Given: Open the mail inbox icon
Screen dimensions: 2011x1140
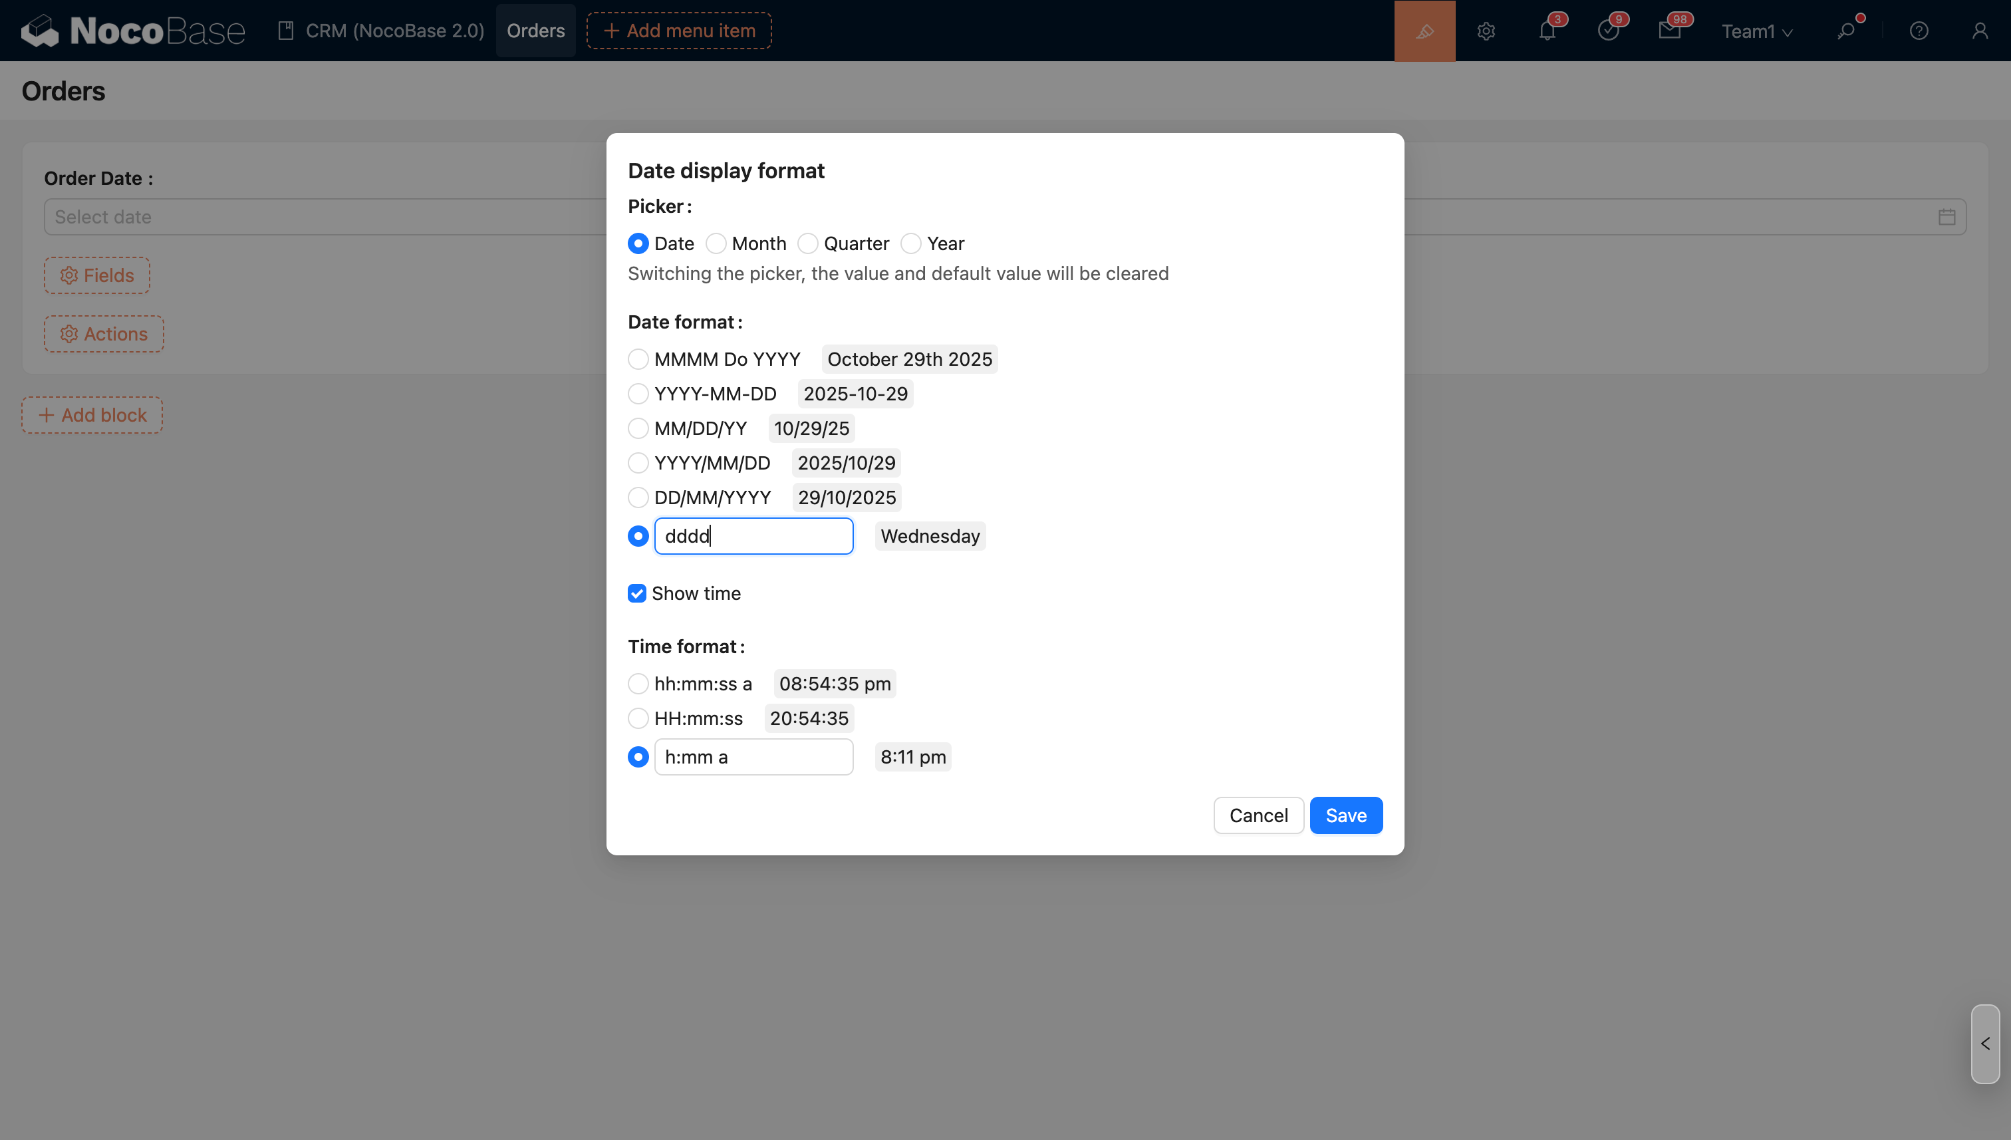Looking at the screenshot, I should 1669,31.
